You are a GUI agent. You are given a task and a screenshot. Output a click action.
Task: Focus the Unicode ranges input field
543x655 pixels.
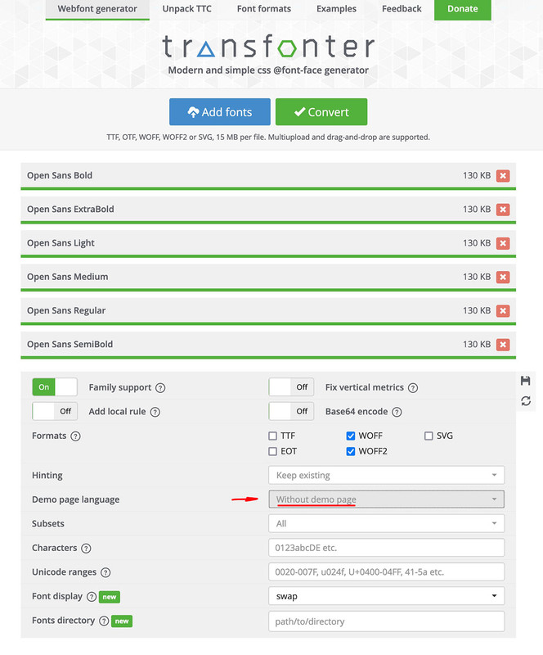(387, 572)
